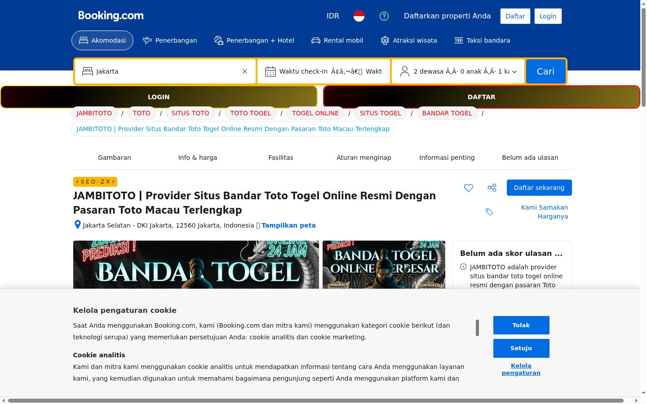Click the Tolak cookie button

(x=521, y=325)
